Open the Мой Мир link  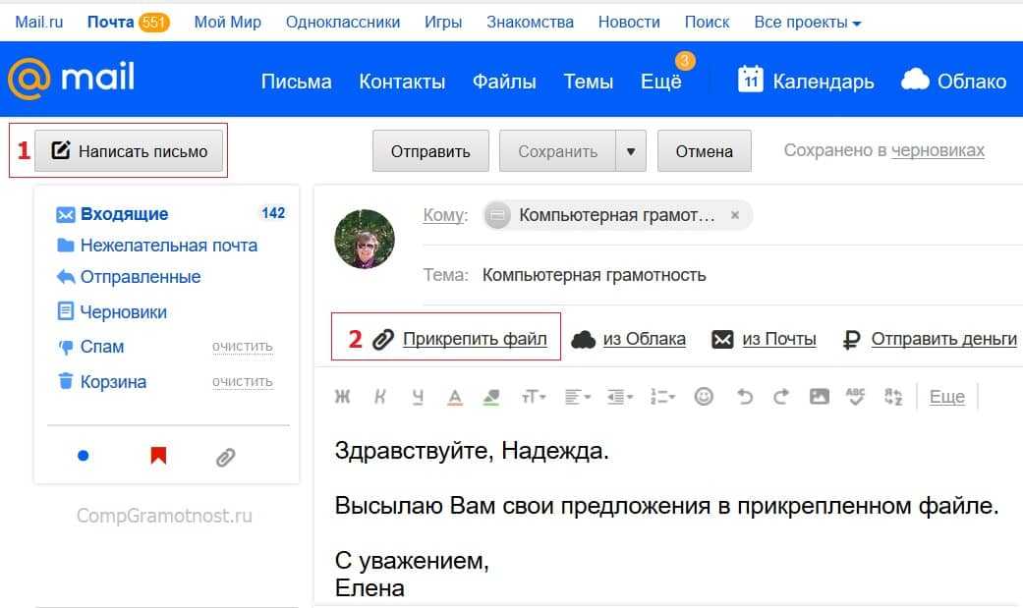[x=228, y=23]
